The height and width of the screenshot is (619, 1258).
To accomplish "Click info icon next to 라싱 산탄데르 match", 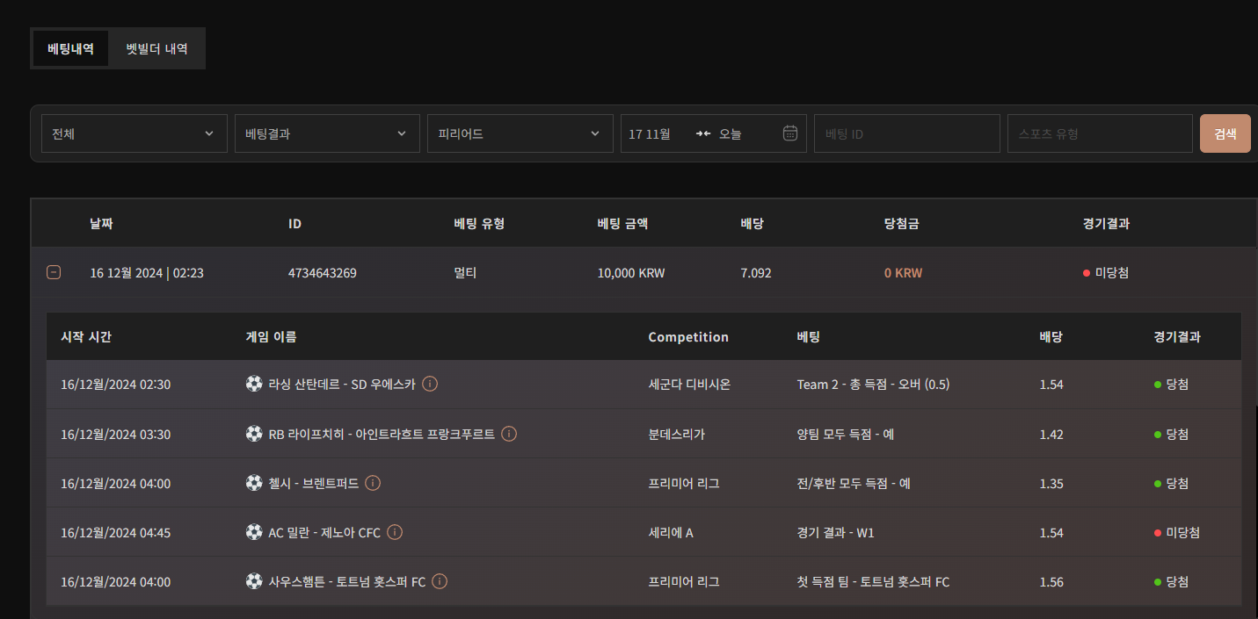I will coord(430,384).
